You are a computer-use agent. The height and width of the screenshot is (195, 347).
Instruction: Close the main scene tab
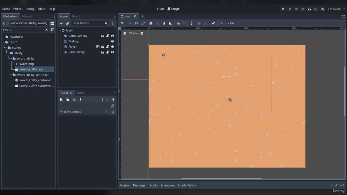(135, 16)
